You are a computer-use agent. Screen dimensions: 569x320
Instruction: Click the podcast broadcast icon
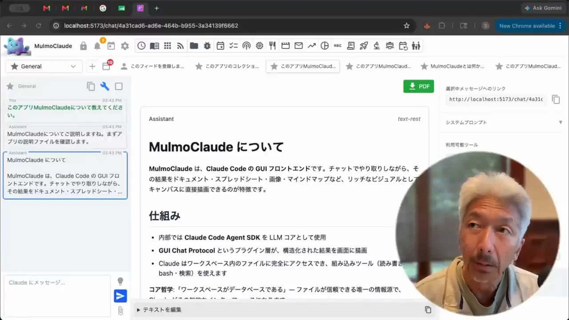click(246, 45)
